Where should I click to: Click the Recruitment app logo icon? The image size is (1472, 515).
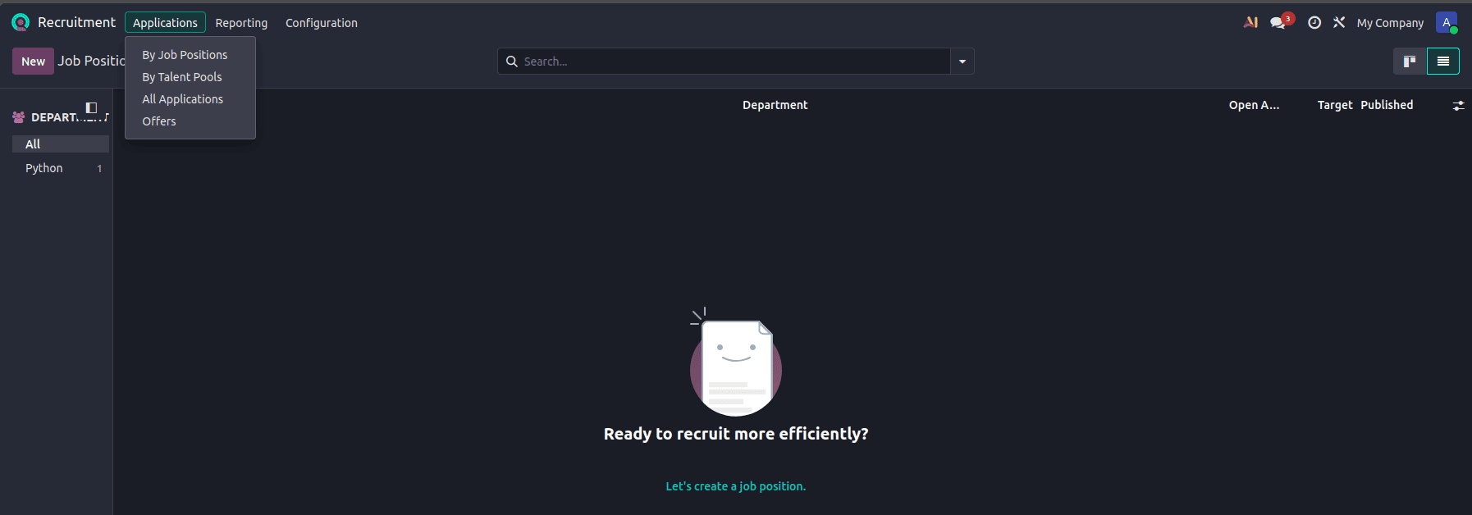[x=21, y=22]
